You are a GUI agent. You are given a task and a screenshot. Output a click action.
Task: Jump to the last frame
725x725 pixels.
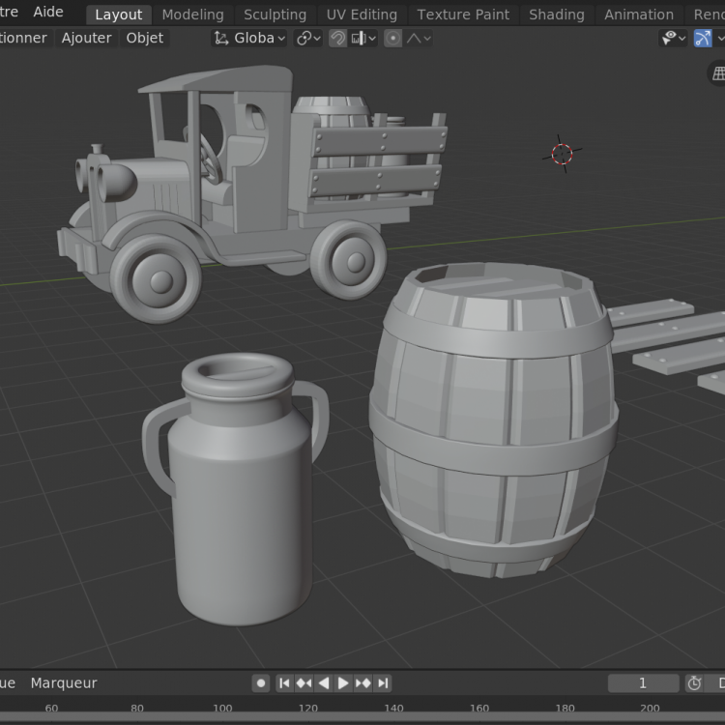pos(383,682)
